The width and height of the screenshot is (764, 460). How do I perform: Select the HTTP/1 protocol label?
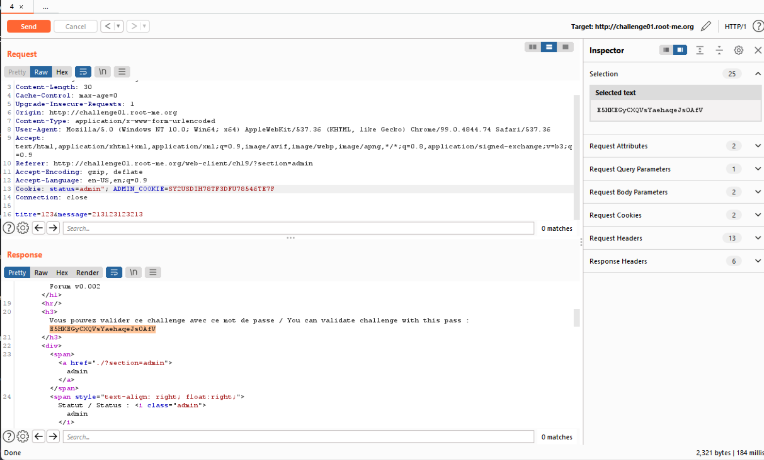pos(735,27)
